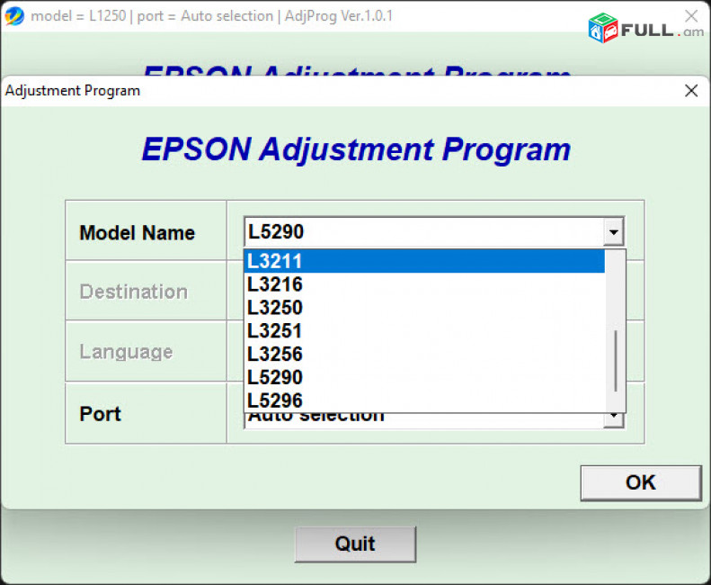Click the AdjProg app icon in title bar

[x=14, y=16]
